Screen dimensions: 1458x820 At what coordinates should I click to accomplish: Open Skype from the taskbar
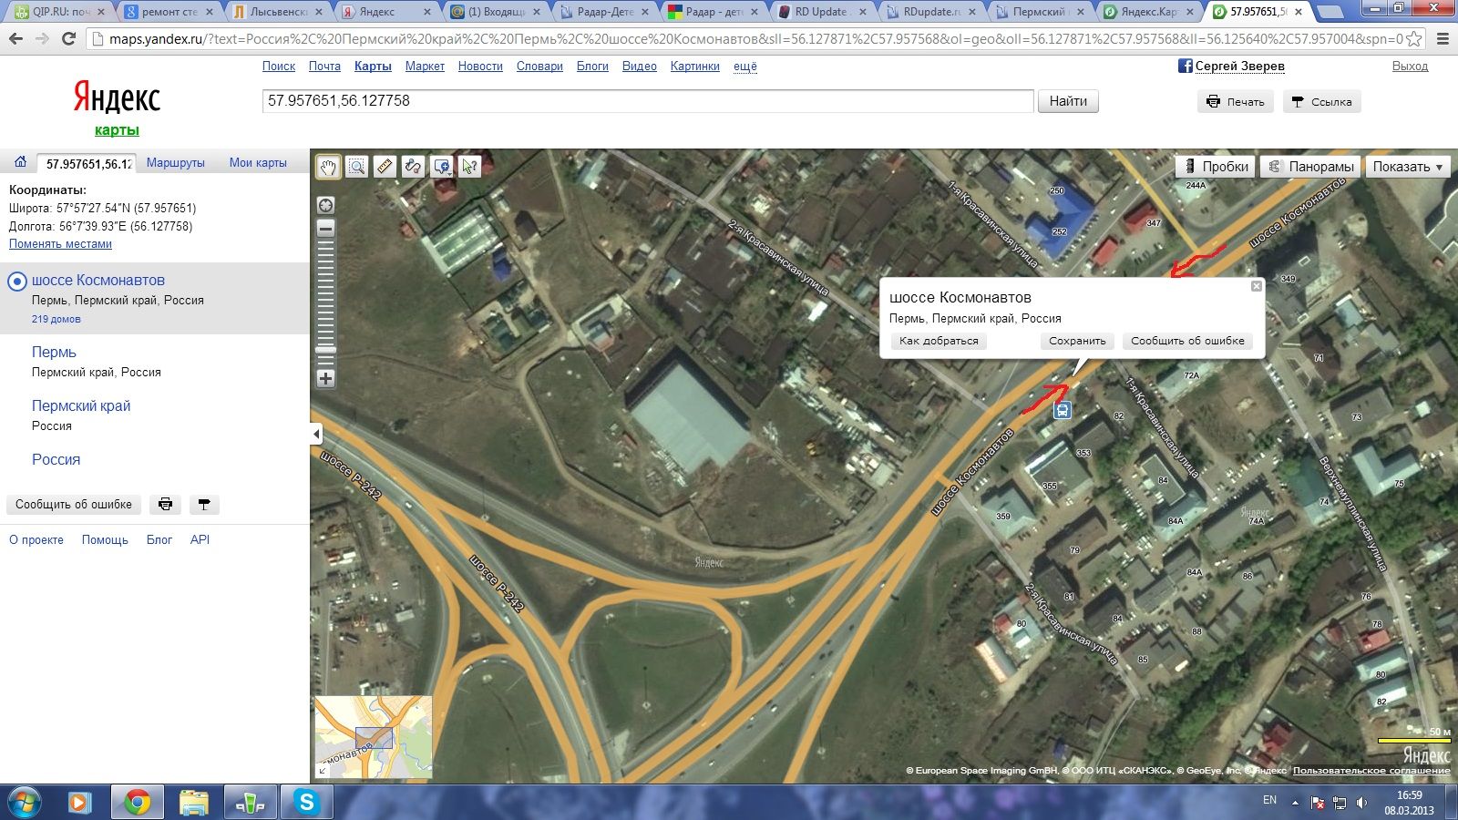point(306,802)
